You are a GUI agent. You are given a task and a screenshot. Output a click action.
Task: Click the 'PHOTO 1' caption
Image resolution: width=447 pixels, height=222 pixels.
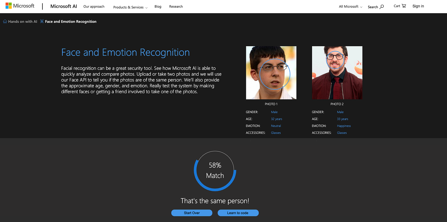pos(271,104)
